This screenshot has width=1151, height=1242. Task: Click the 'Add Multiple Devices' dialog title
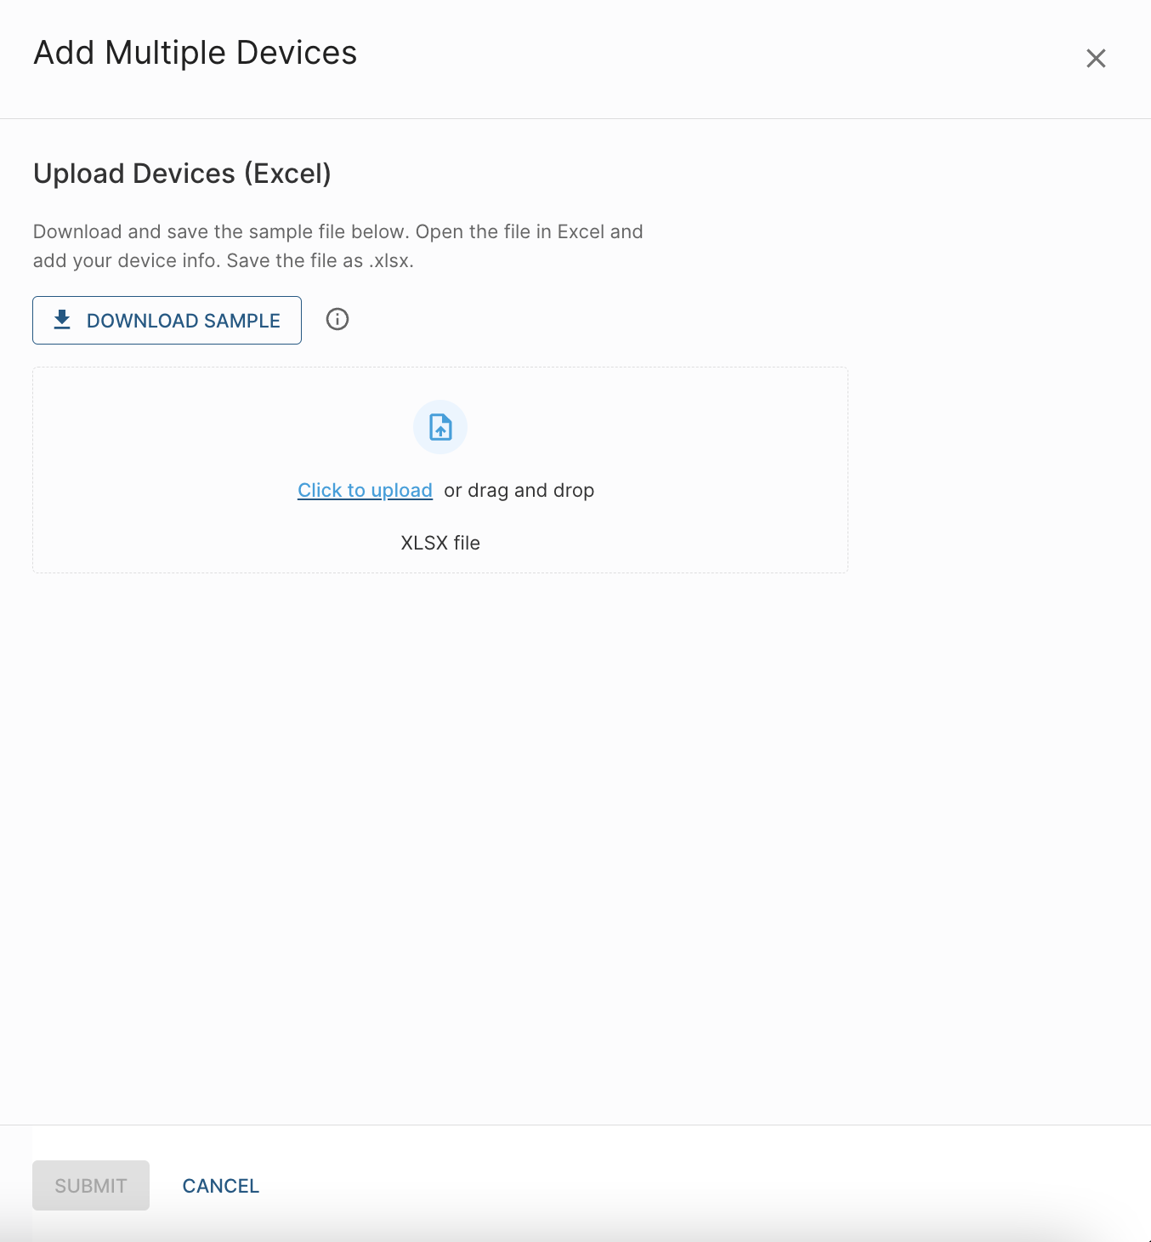[195, 53]
